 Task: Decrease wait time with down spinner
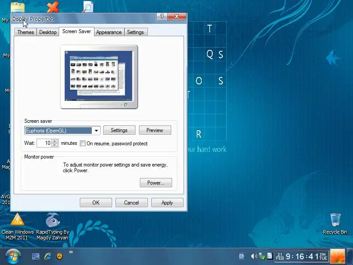click(55, 145)
